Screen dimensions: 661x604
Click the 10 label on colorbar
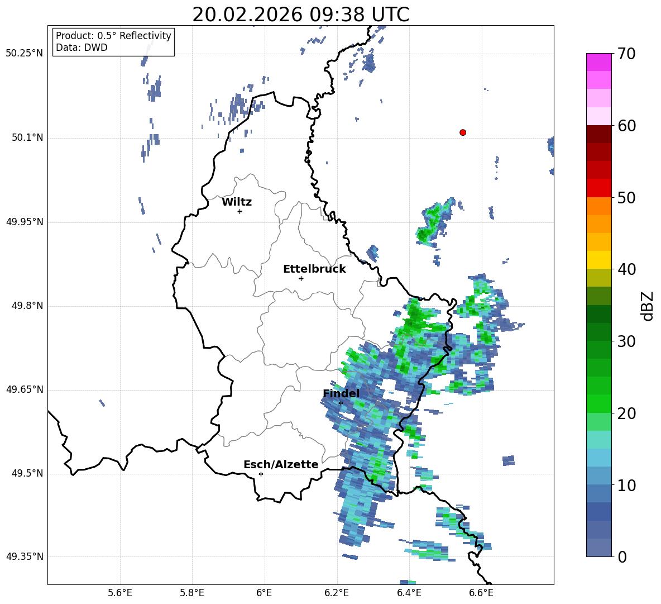(x=626, y=486)
